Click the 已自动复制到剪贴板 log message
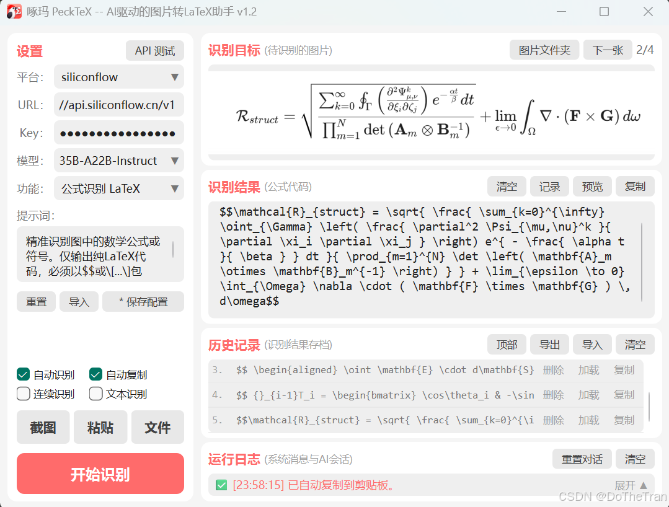 coord(313,485)
